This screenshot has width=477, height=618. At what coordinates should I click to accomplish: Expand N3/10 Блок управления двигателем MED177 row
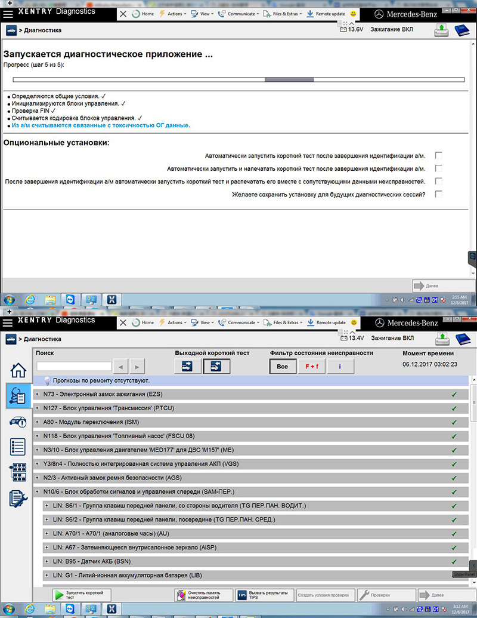pyautogui.click(x=38, y=450)
